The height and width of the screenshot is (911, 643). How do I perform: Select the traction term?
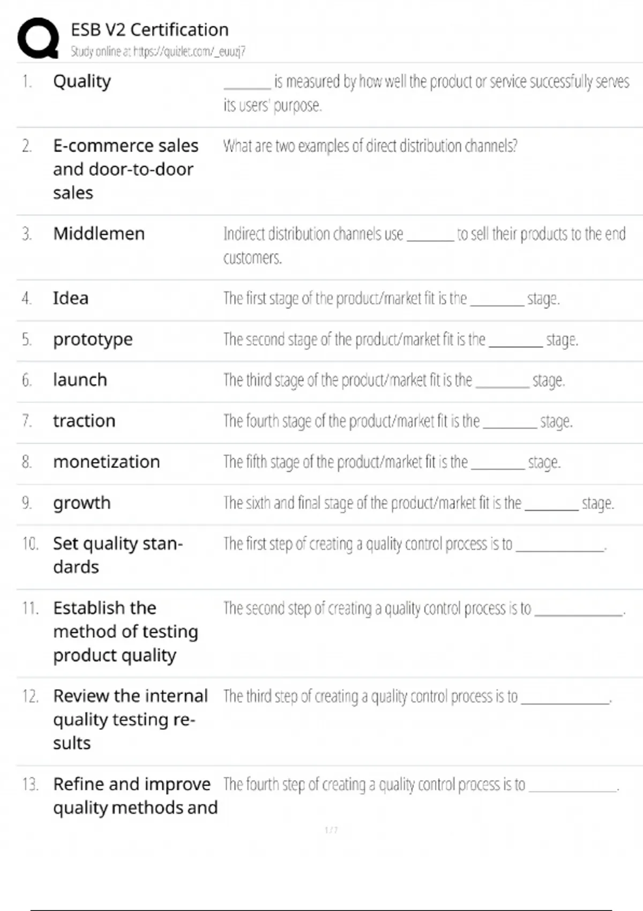[84, 421]
